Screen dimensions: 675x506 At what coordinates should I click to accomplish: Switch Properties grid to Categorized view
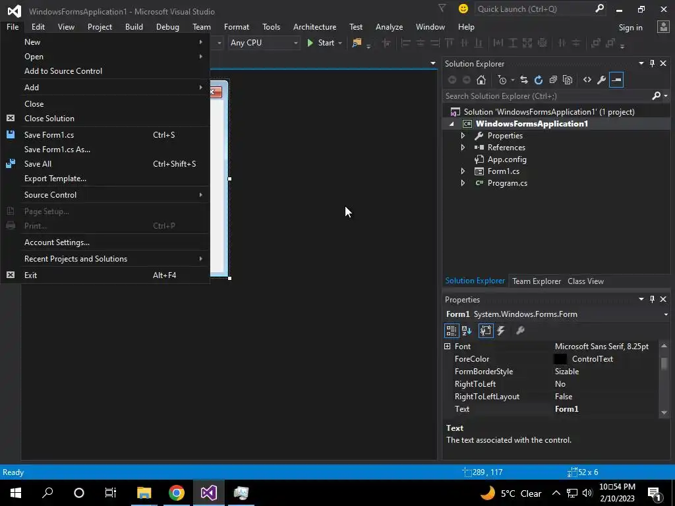451,331
